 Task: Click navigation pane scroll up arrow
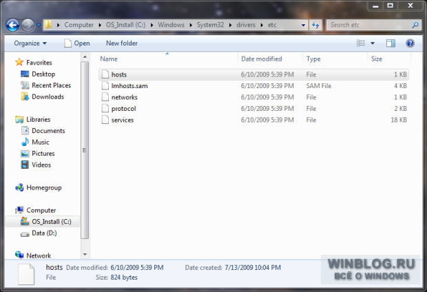click(85, 57)
